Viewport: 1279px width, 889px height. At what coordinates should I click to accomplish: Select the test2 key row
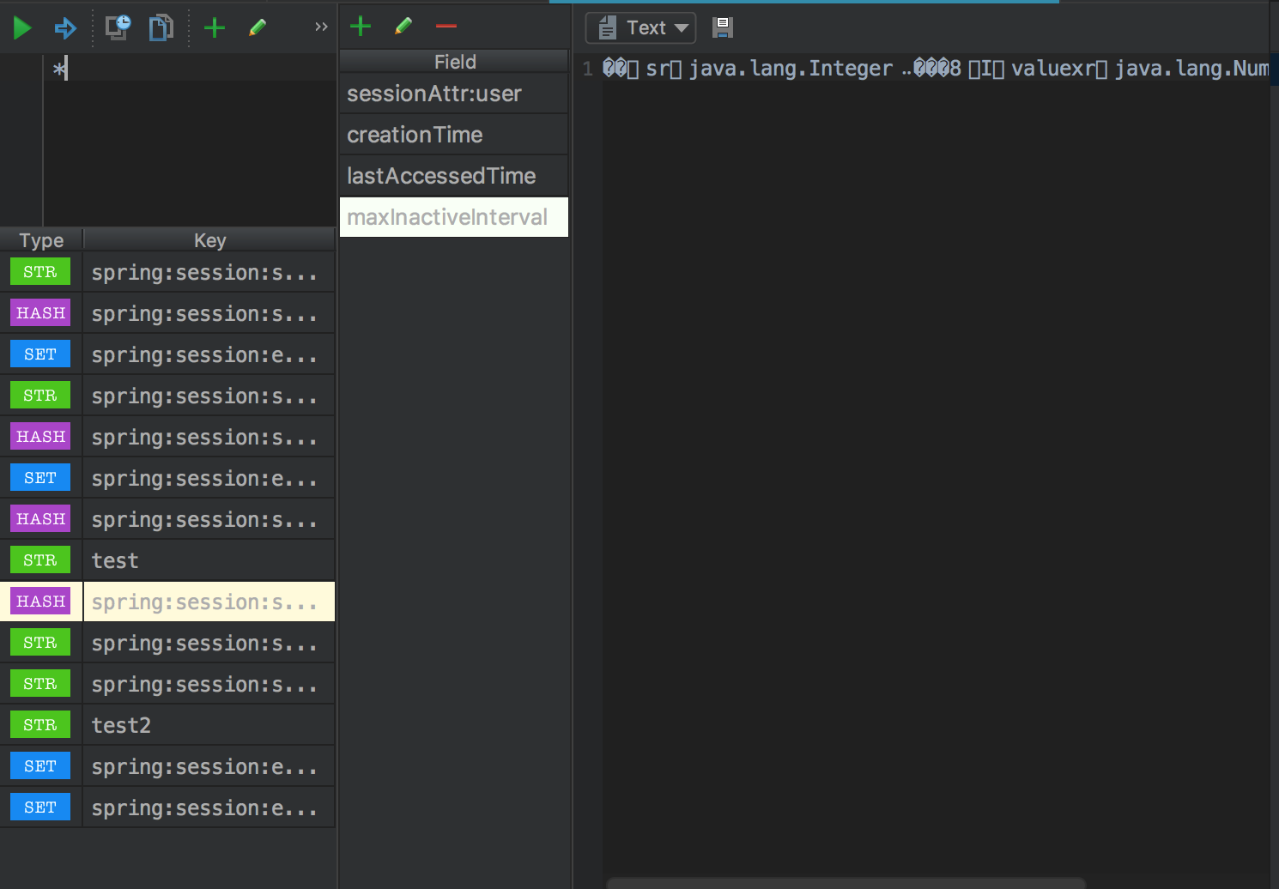pos(208,725)
